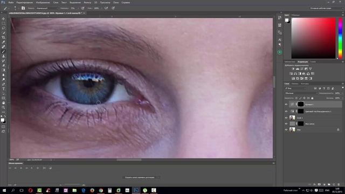345x194 pixels.
Task: Select the Eraser tool
Action: (3, 65)
